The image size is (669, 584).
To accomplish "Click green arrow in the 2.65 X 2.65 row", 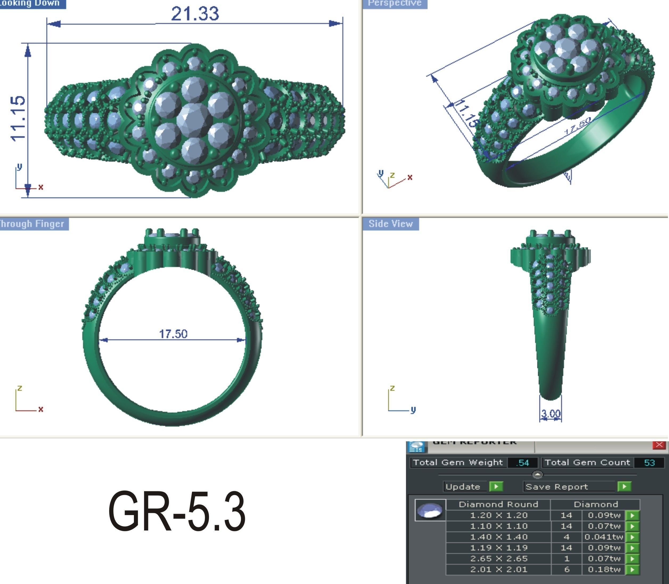I will point(632,559).
